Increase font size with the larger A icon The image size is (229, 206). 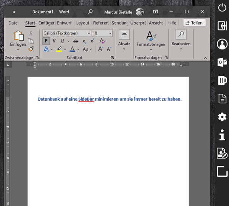tap(101, 49)
